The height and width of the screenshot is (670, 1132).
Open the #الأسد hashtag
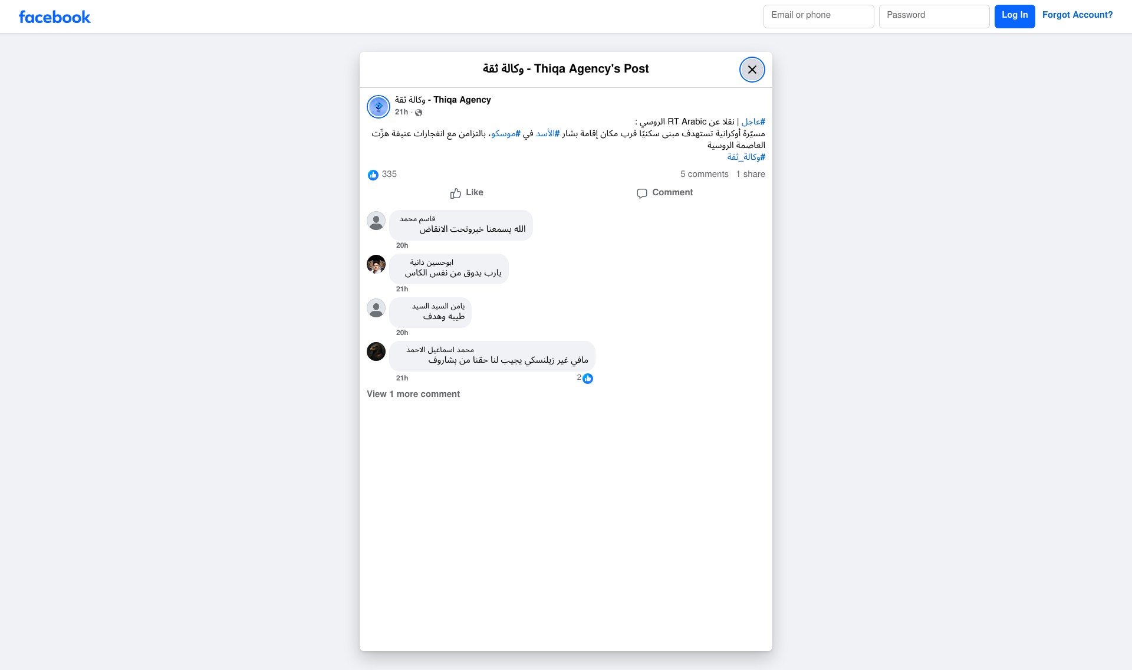click(x=548, y=133)
